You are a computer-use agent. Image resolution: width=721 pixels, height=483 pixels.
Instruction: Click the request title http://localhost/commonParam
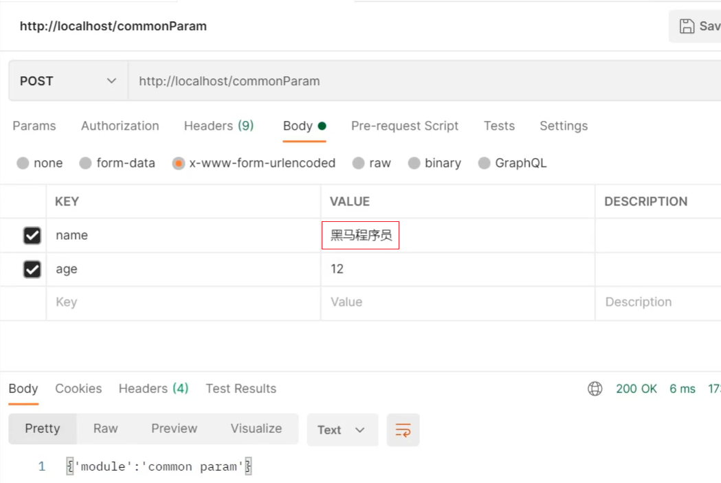click(113, 26)
